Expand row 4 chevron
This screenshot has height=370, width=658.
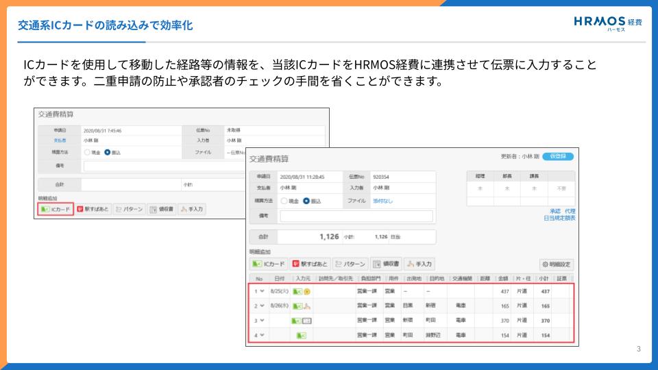[263, 335]
